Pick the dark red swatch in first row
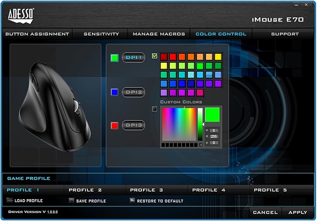Screen dimensions: 317x221 (x=164, y=57)
